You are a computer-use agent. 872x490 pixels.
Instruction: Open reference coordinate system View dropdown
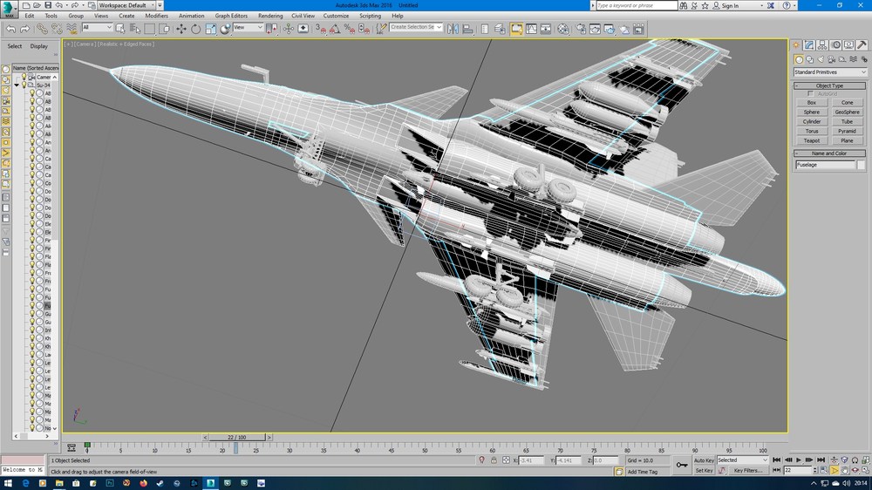pyautogui.click(x=248, y=27)
